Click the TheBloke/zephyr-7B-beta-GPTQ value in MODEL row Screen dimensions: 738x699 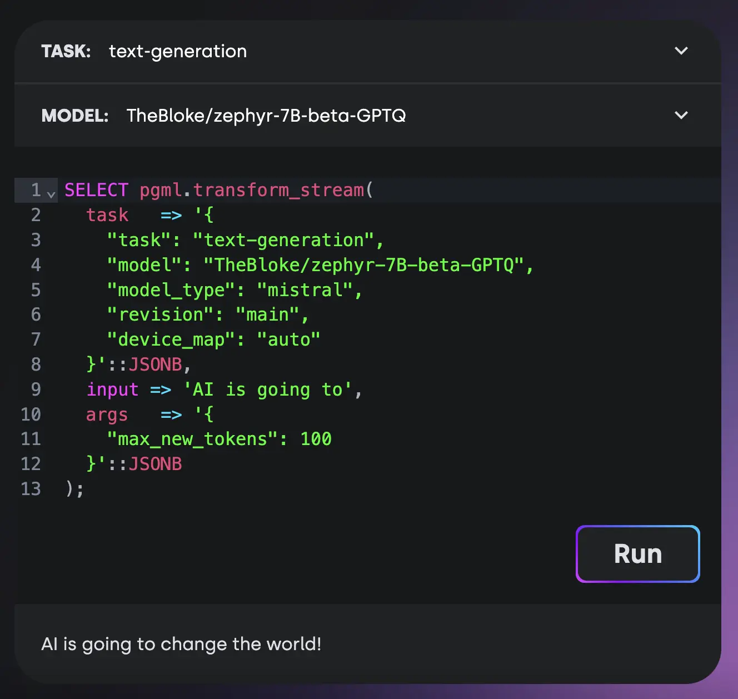(266, 116)
